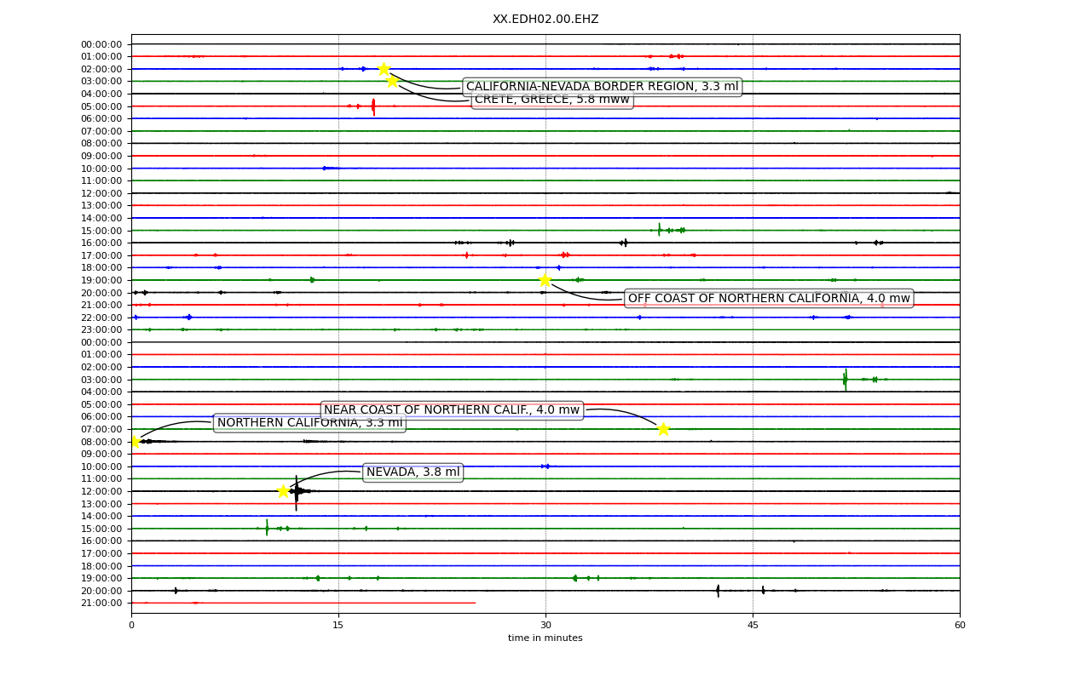Click the plot title XX.EDH02.00.EHZ

click(545, 19)
